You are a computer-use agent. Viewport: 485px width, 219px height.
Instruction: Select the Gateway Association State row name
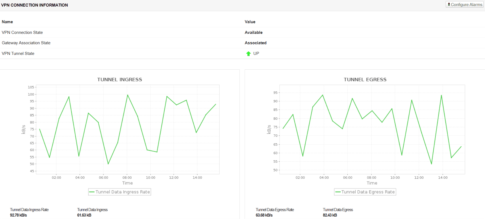[26, 43]
